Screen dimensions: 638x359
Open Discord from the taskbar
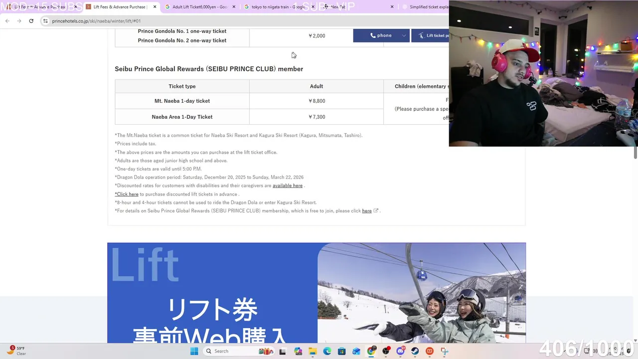coord(400,351)
